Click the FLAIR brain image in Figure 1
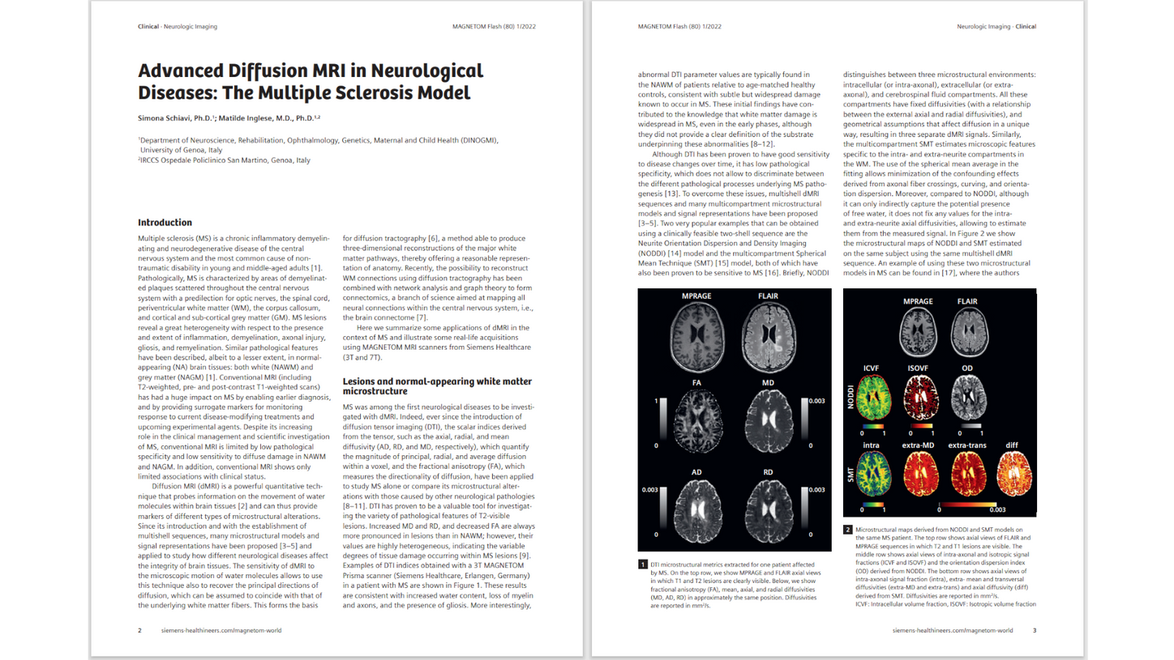1174x660 pixels. 769,337
